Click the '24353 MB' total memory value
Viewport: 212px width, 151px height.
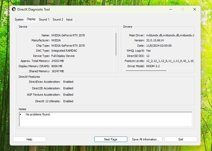pyautogui.click(x=58, y=61)
